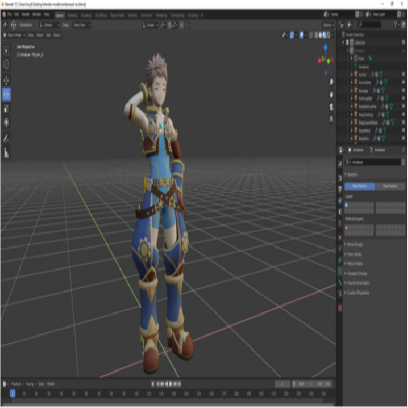Open the viewport Options button
Viewport: 408px width, 408px height.
point(328,24)
